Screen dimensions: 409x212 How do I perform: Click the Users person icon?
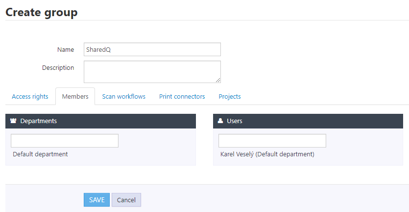pos(220,121)
